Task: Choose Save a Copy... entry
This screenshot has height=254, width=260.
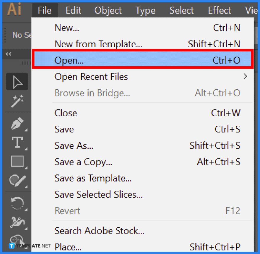Action: [143, 162]
